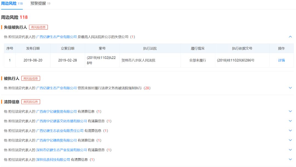
Task: Select the 立案日期 column header
Action: pos(68,48)
